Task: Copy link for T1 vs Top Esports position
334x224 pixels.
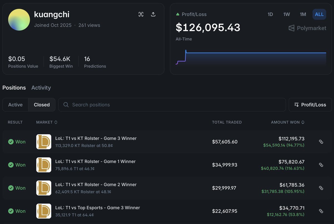Action: coord(321,211)
